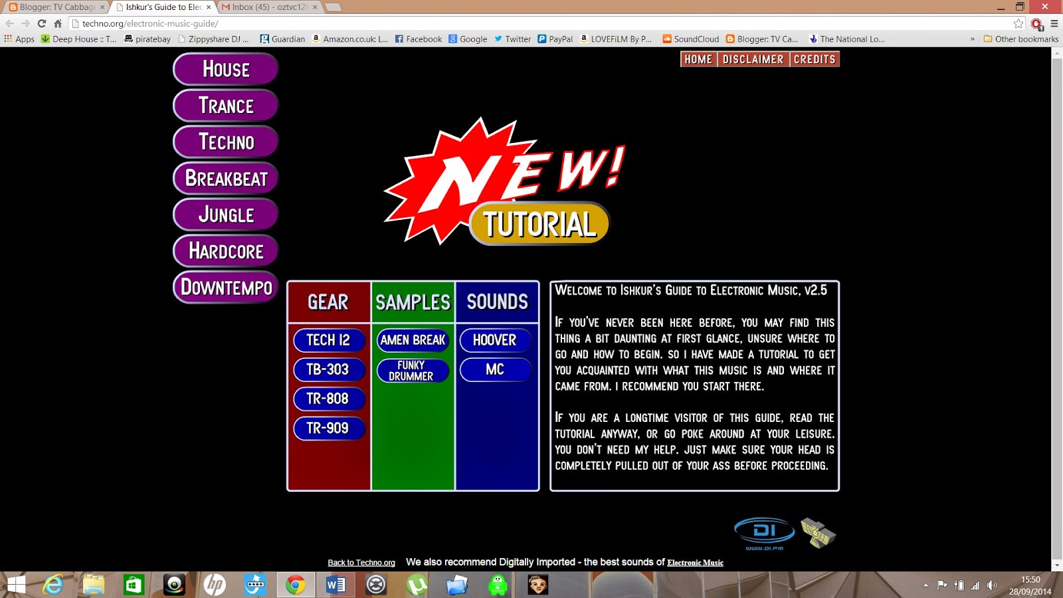Click the browser forward arrow

26,23
